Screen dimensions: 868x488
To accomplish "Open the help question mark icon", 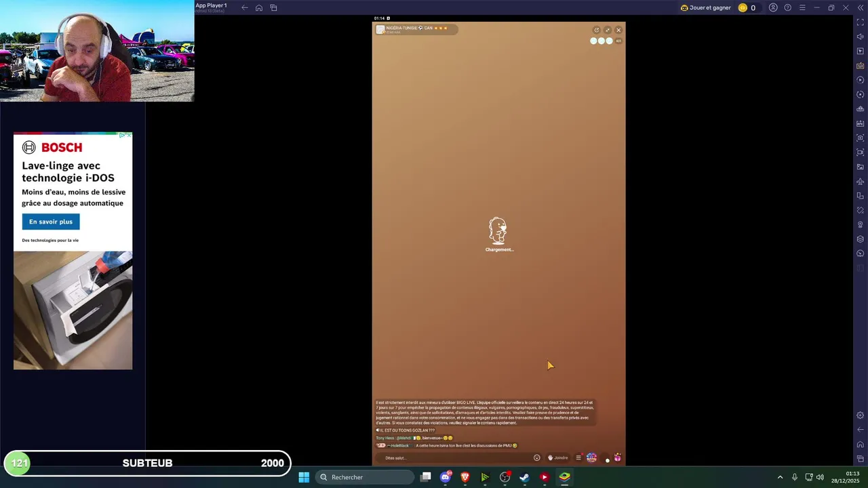I will click(787, 7).
